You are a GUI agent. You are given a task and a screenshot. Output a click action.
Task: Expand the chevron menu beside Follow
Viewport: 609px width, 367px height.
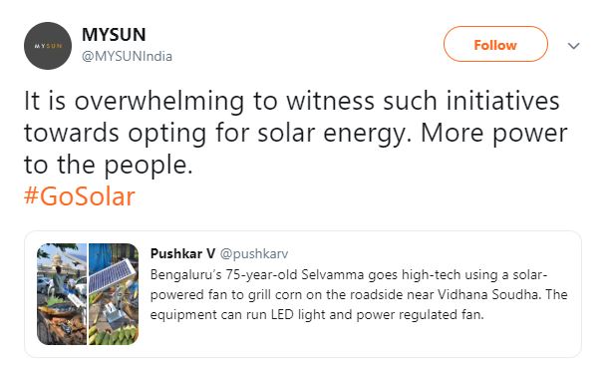(x=574, y=46)
